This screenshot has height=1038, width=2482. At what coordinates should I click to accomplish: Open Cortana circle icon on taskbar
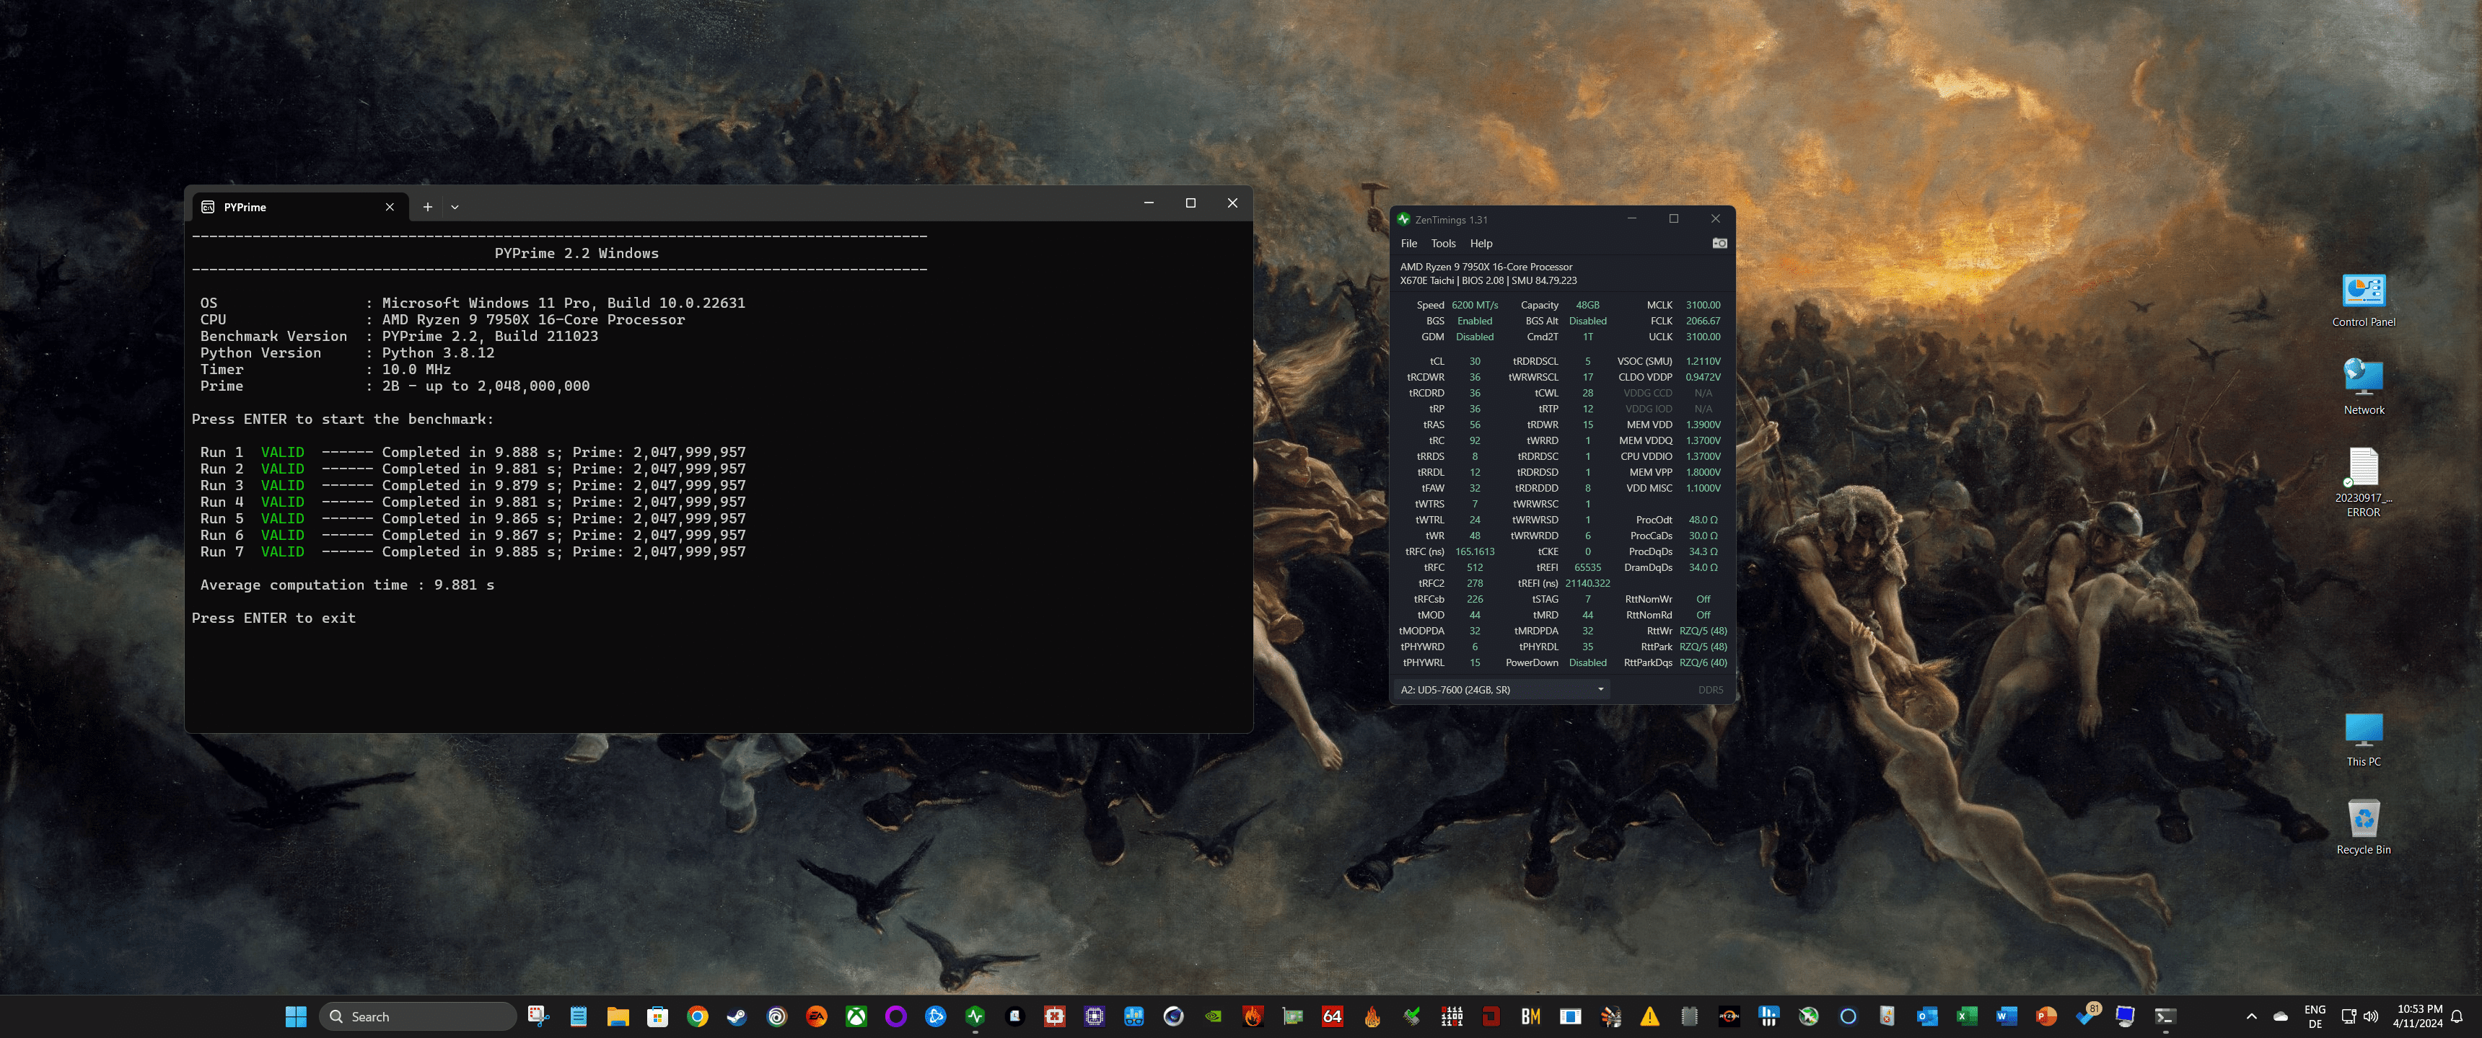tap(1848, 1016)
